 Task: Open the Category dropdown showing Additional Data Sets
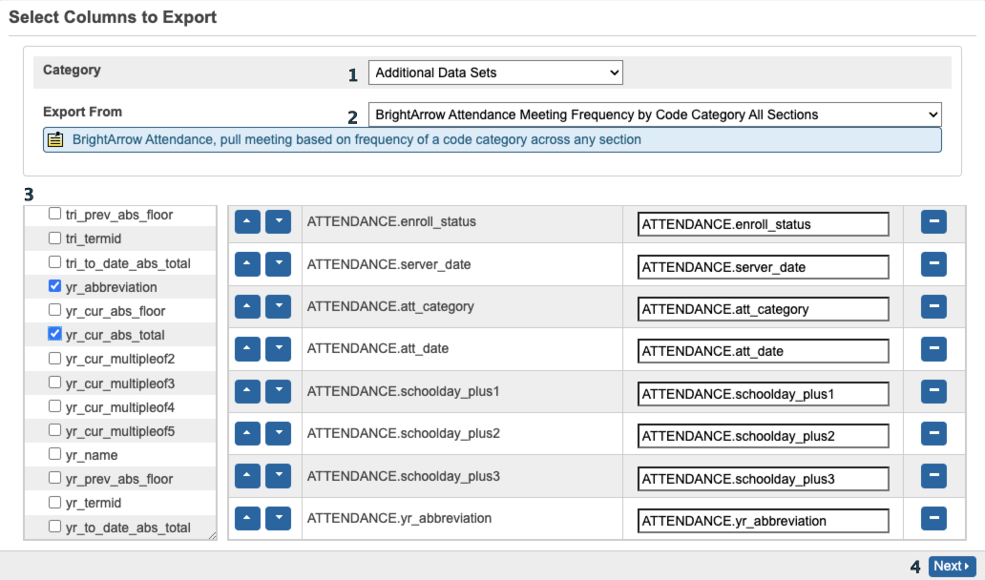pyautogui.click(x=495, y=72)
